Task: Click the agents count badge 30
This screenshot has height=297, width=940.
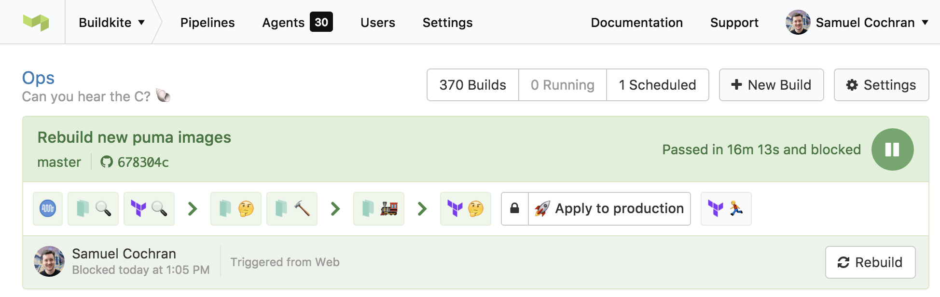Action: pyautogui.click(x=321, y=22)
